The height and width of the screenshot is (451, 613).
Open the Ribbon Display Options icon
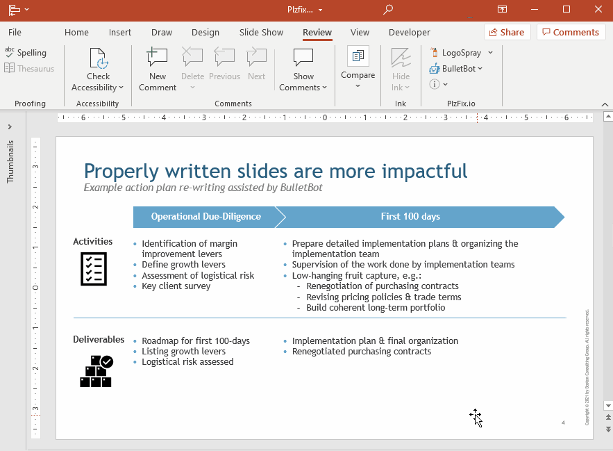[x=502, y=10]
